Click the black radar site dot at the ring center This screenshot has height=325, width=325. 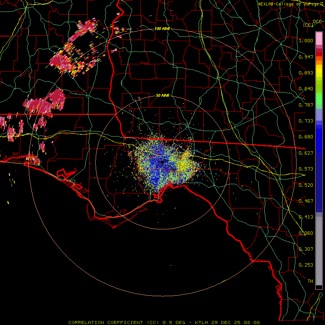pyautogui.click(x=162, y=162)
